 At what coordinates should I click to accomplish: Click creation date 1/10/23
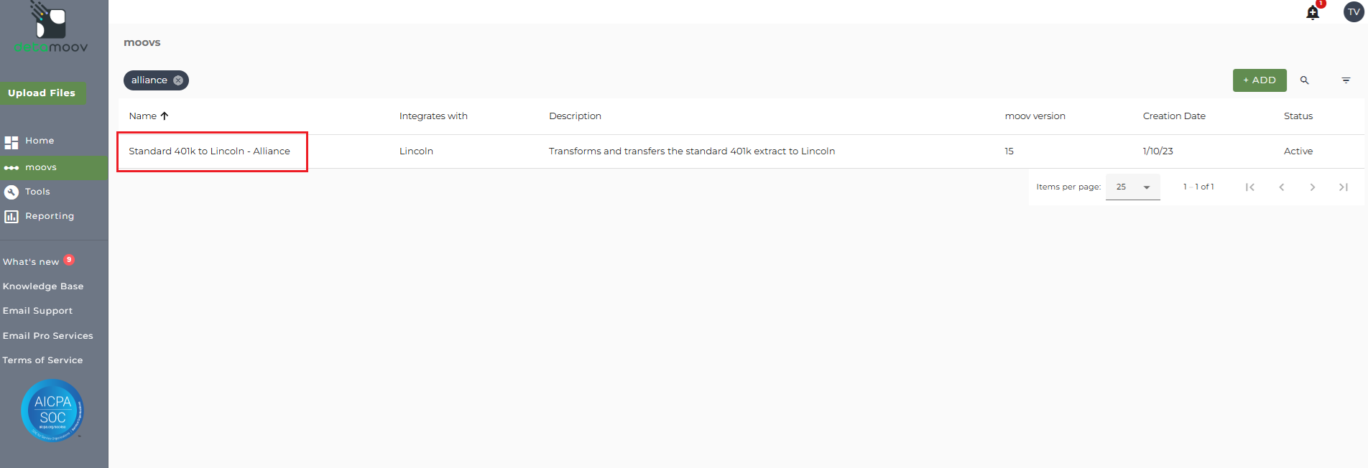[1157, 151]
